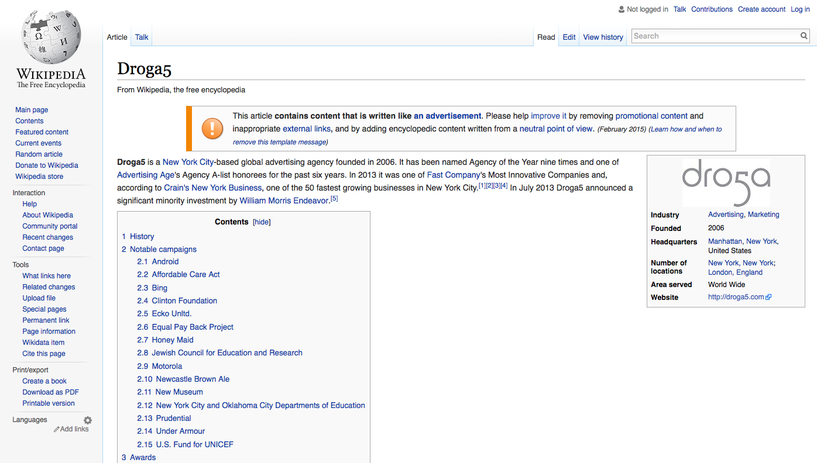
Task: Open Special pages link
Action: (44, 309)
